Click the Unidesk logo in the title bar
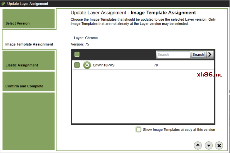 [3, 4]
